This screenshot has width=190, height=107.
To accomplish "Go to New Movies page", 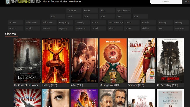I will pyautogui.click(x=75, y=1).
